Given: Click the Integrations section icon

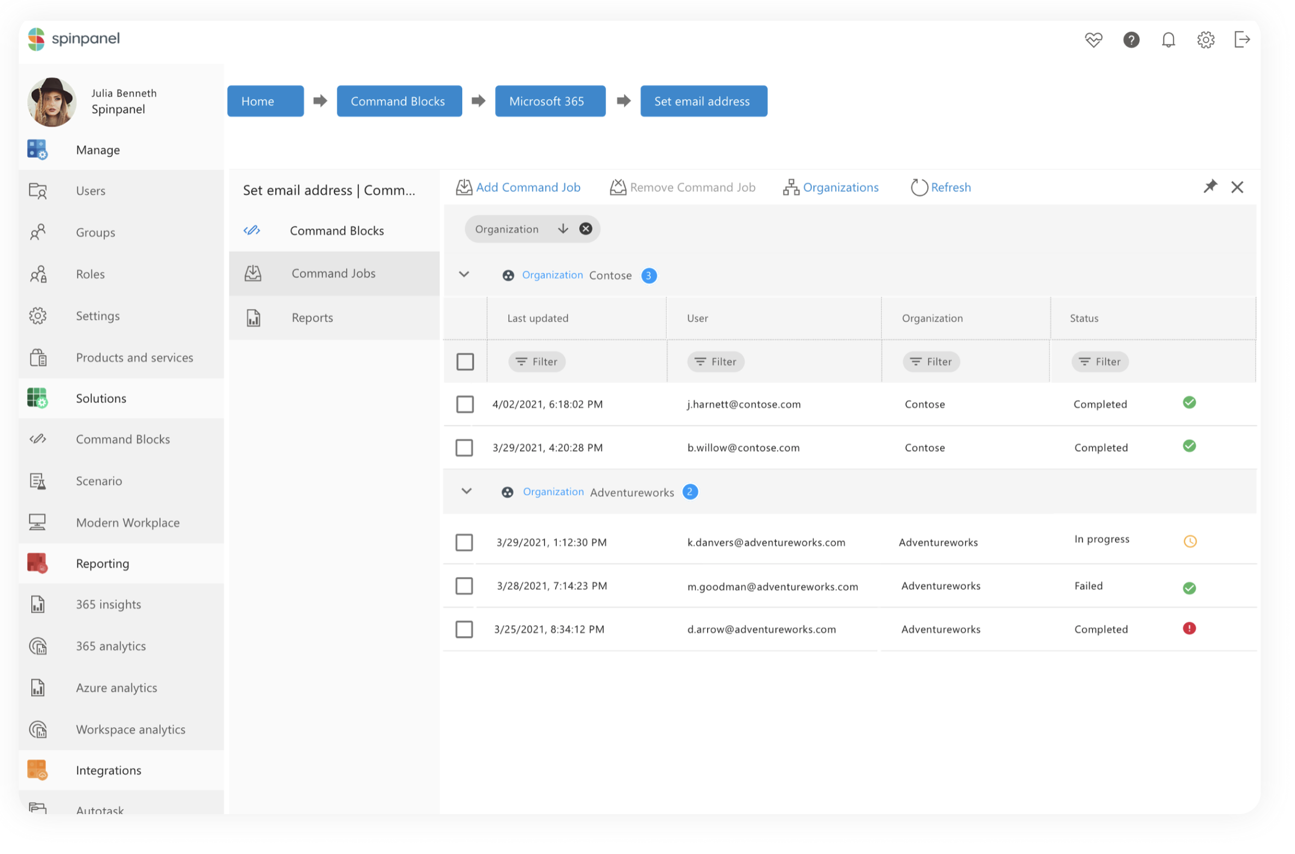Looking at the screenshot, I should [37, 769].
